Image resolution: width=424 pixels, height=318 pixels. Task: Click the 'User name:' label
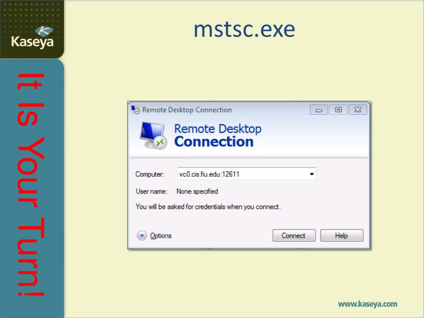coord(152,191)
